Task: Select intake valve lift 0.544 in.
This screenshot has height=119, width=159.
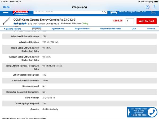Action: (47, 48)
